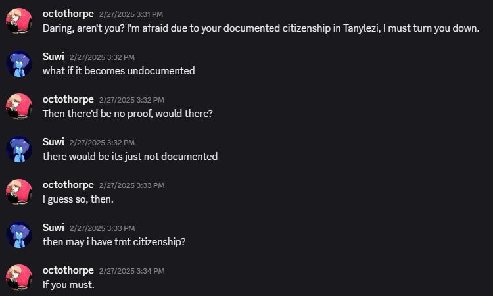Click the 2/27/2025 3:31 PM timestamp
This screenshot has width=493, height=296.
(131, 14)
